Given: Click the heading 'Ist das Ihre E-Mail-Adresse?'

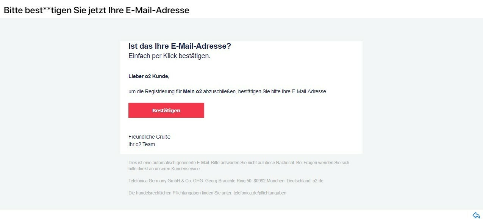Looking at the screenshot, I should coord(180,46).
